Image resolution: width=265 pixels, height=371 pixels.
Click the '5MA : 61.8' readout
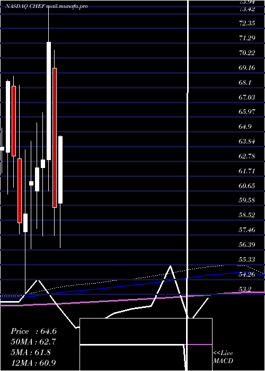click(x=31, y=352)
